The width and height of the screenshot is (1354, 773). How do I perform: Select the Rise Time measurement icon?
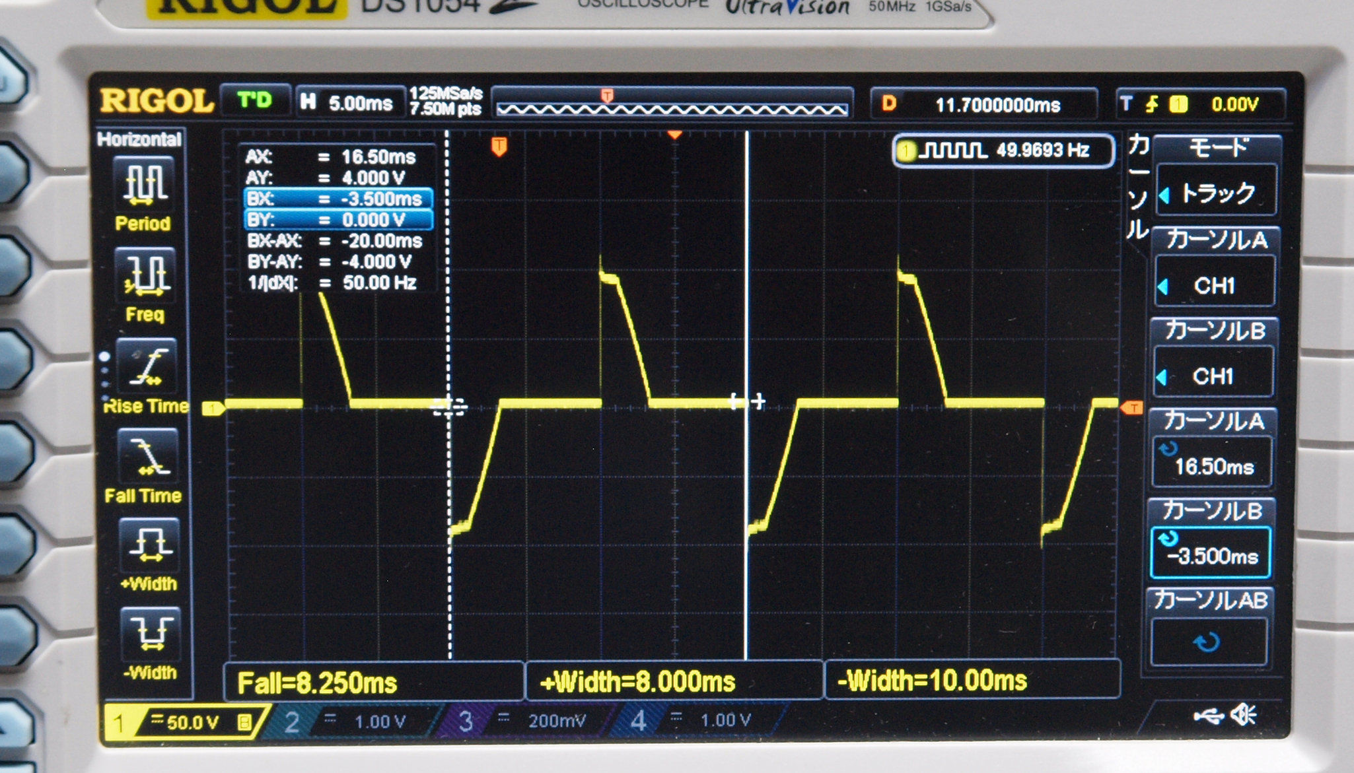pos(147,364)
